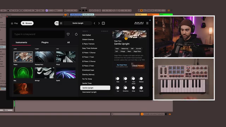
Task: Click the circular reset search icon
Action: 76,34
